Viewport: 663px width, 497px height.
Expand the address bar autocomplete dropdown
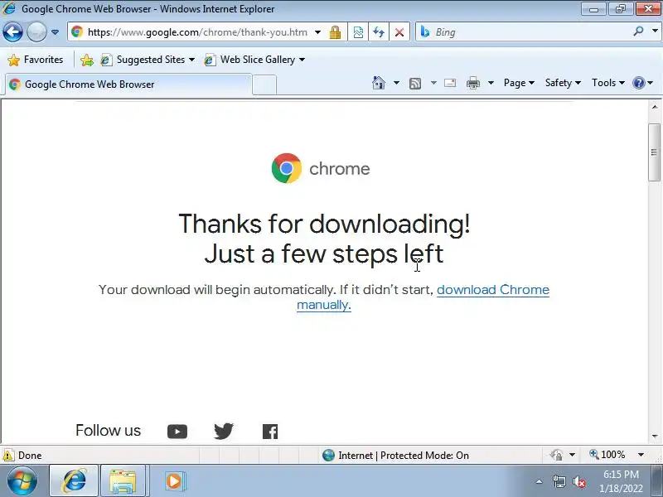[x=317, y=32]
